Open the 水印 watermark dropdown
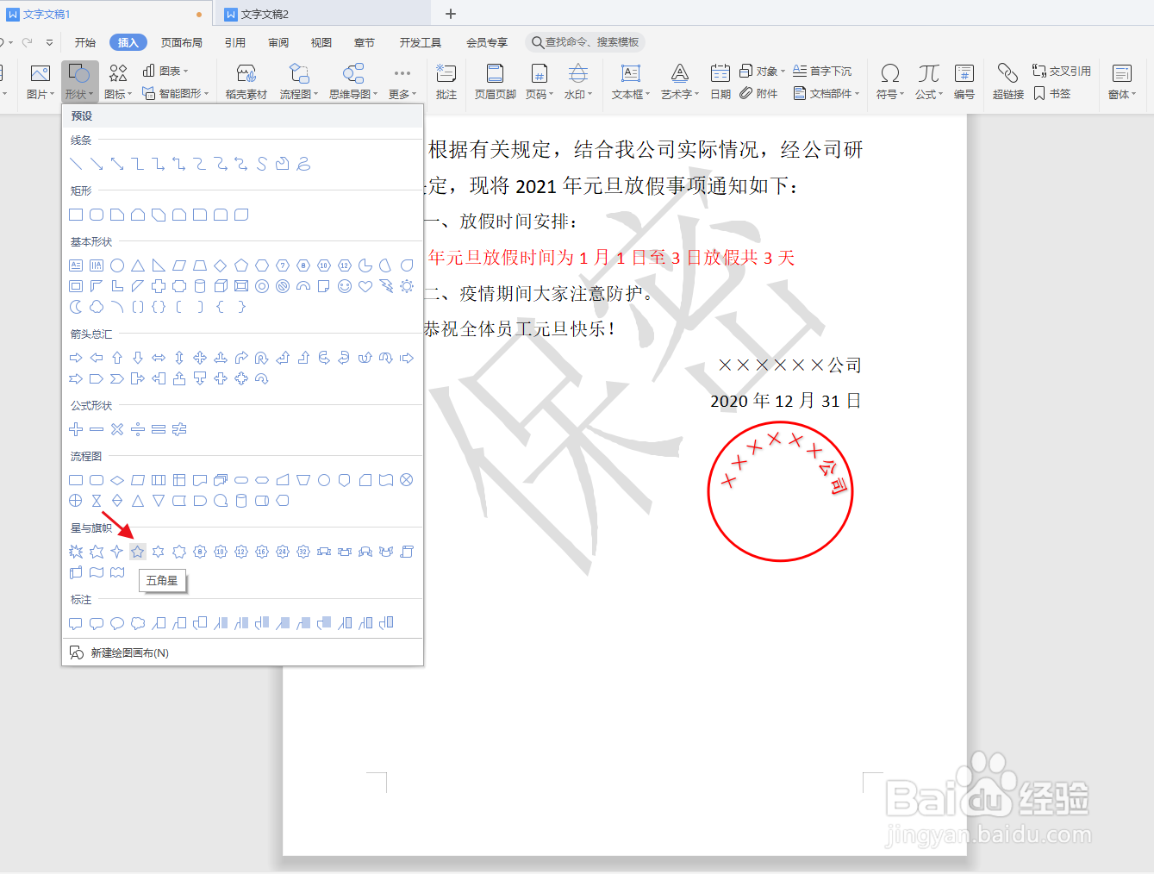 point(577,82)
